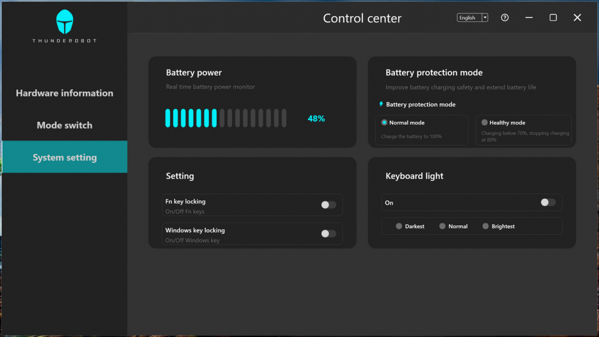Select Normal mode battery radio button
The width and height of the screenshot is (599, 337).
[x=385, y=122]
